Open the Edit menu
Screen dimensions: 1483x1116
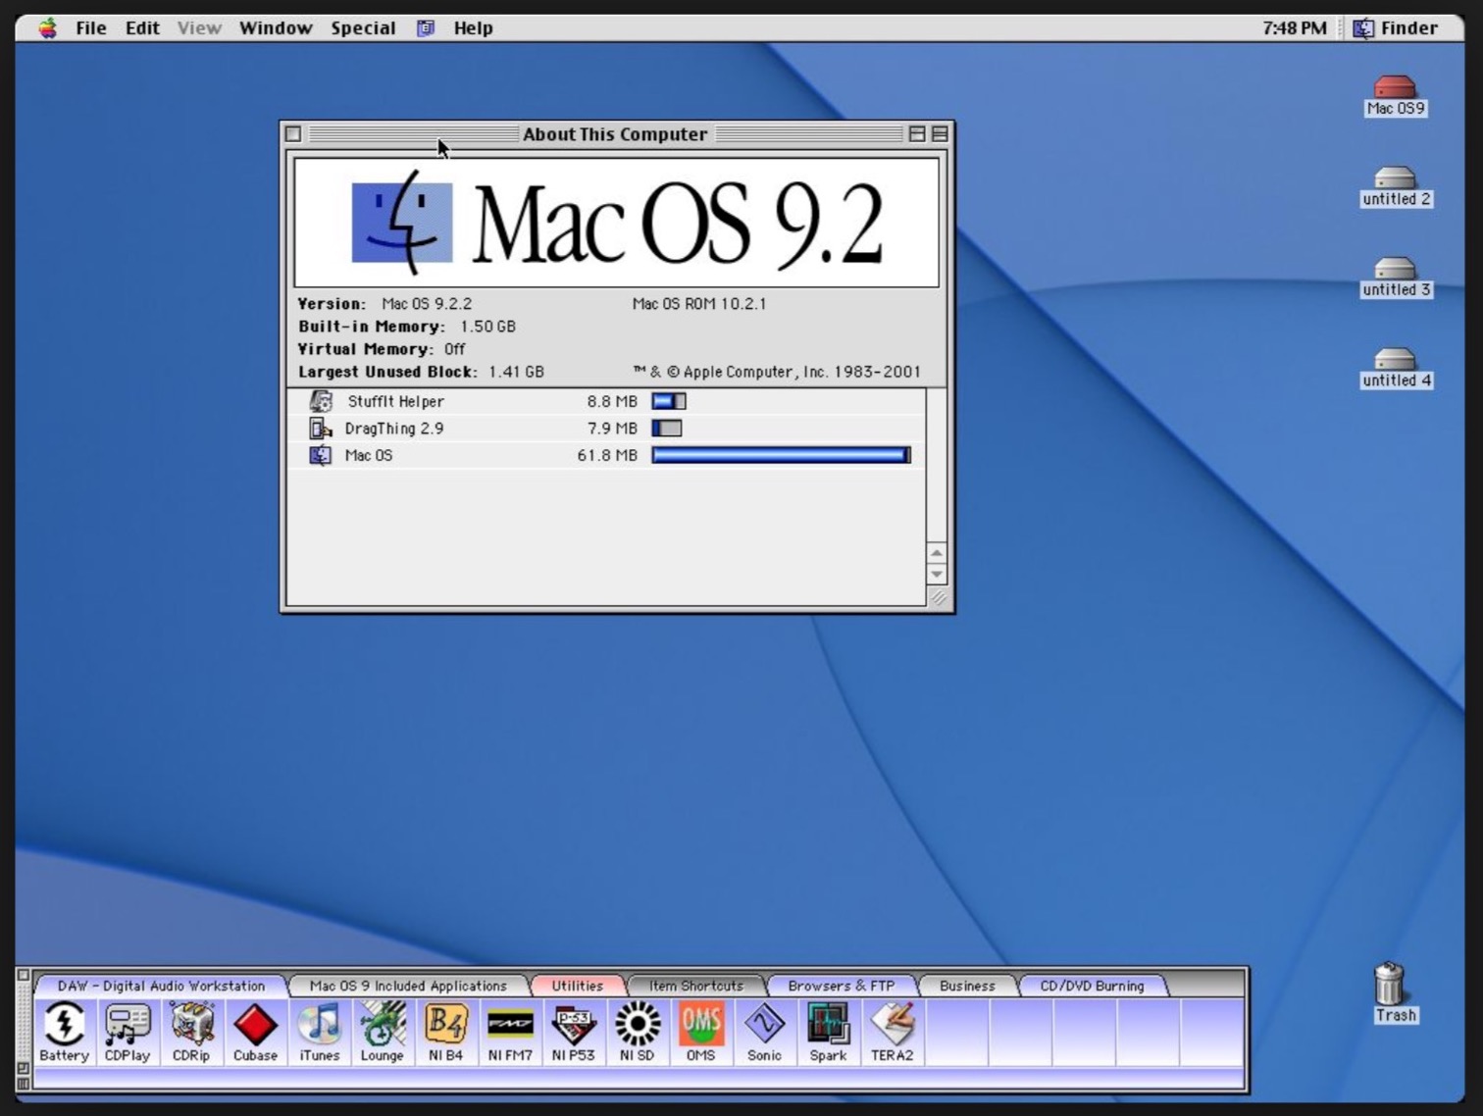tap(142, 27)
